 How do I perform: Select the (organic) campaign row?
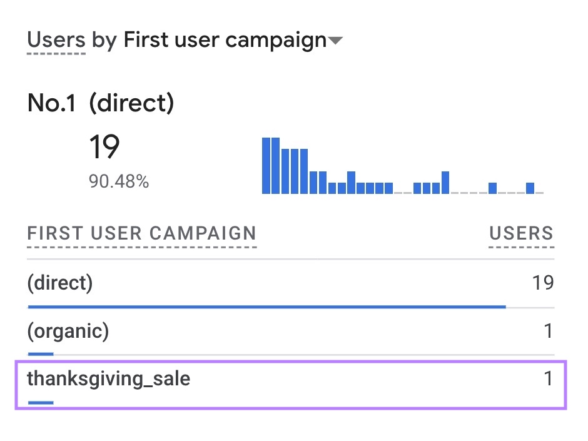(66, 331)
